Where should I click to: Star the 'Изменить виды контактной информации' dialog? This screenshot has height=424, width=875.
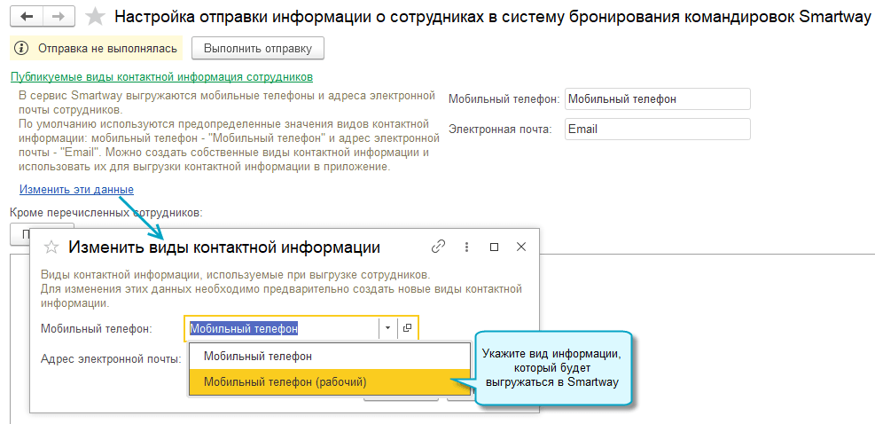51,247
